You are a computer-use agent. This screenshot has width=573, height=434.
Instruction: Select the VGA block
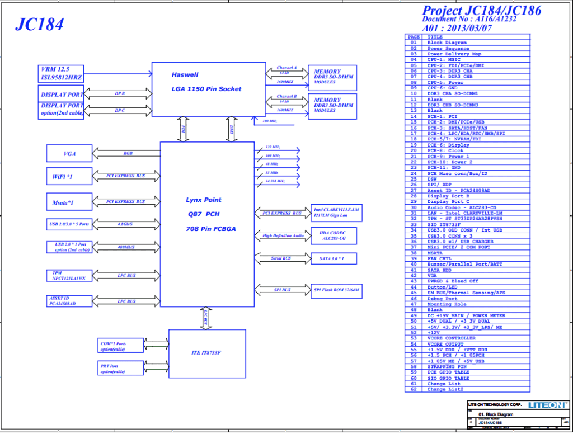(69, 153)
